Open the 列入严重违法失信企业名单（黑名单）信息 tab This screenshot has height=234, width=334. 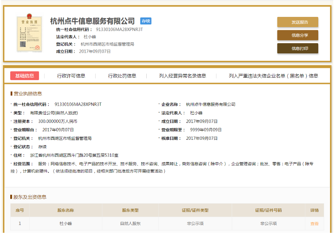273,76
